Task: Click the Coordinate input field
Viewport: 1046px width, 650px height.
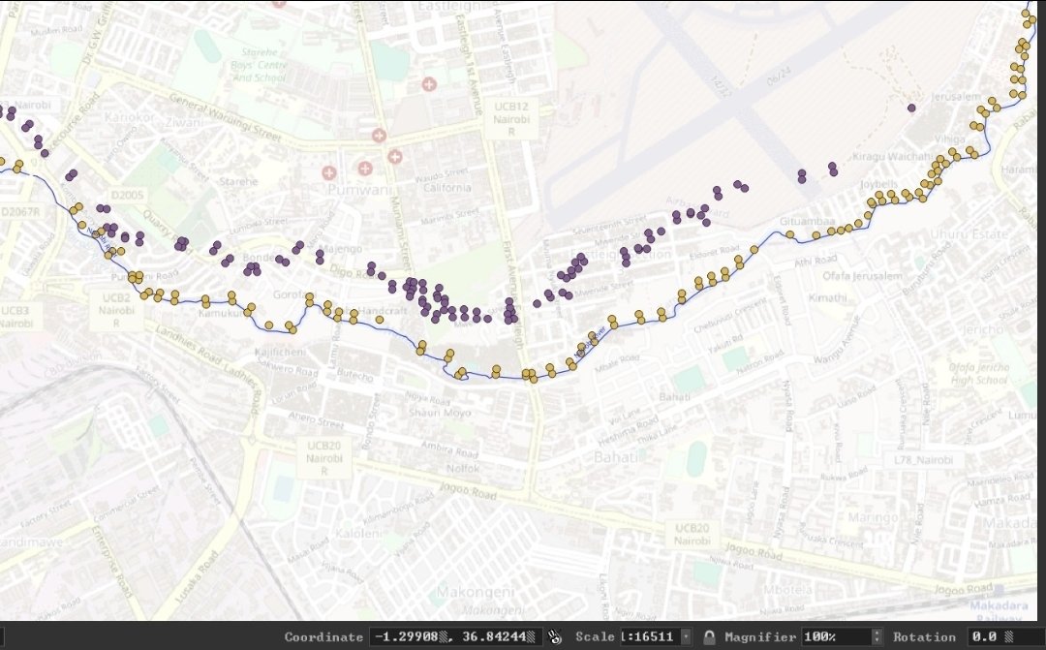Action: pos(455,636)
